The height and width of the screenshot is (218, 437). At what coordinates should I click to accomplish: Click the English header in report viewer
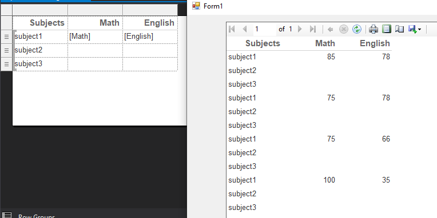tap(375, 43)
